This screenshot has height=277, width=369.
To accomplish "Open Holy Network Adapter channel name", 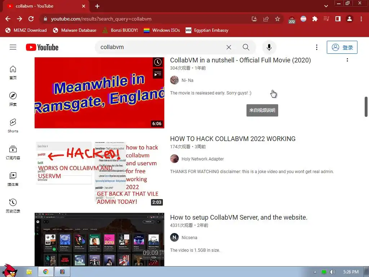I will click(203, 159).
